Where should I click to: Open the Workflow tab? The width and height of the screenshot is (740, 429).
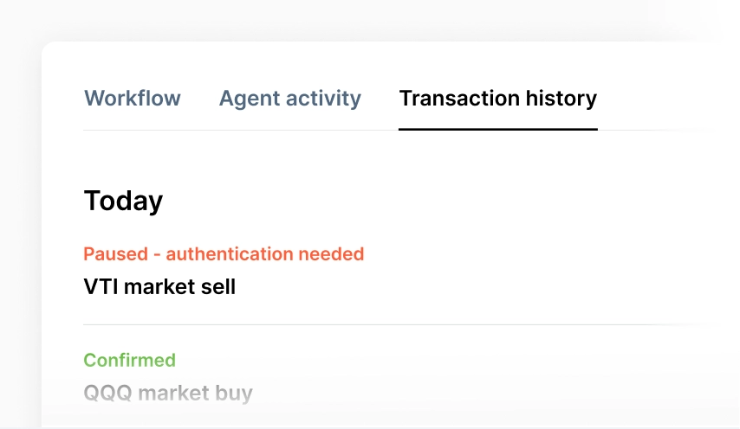(133, 99)
